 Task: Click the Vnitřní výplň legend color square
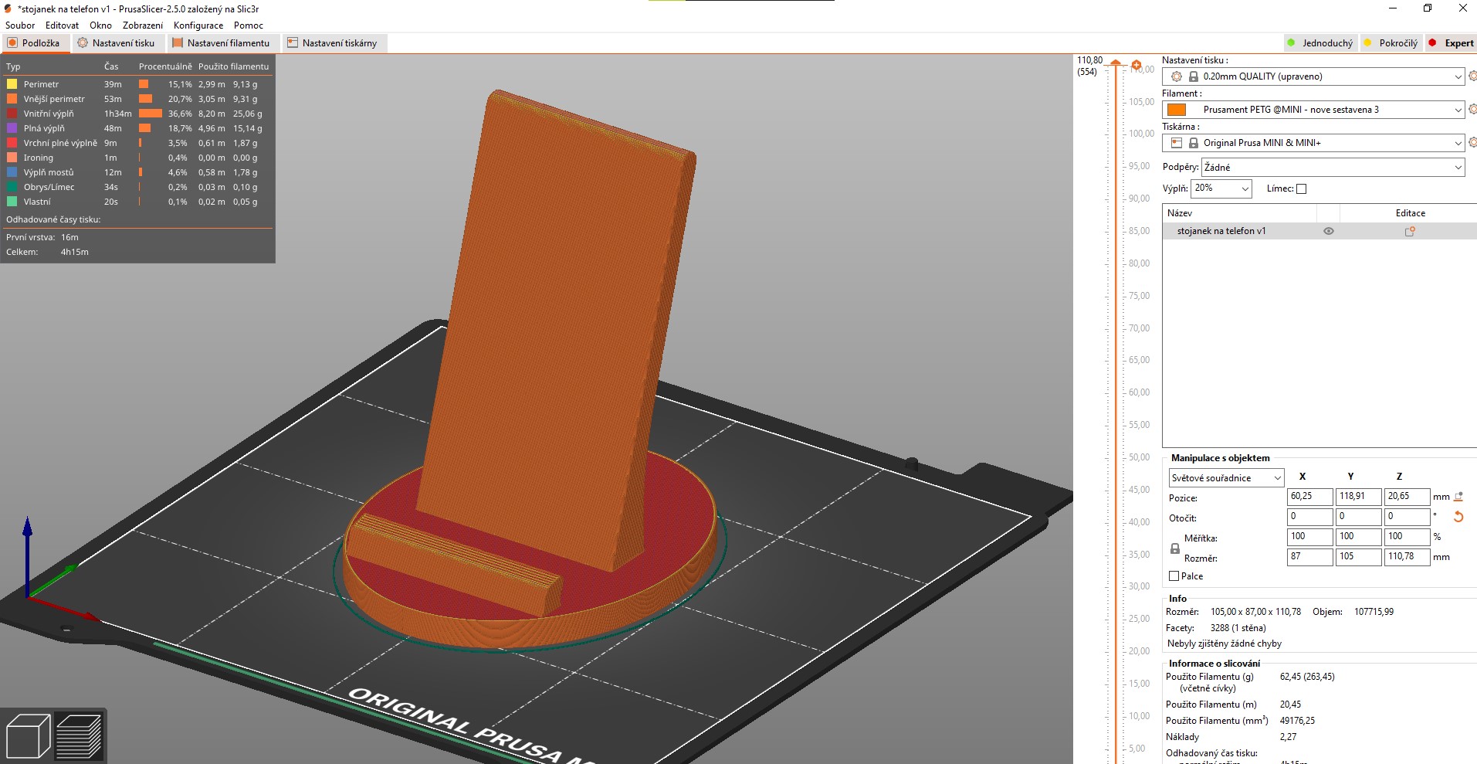12,114
